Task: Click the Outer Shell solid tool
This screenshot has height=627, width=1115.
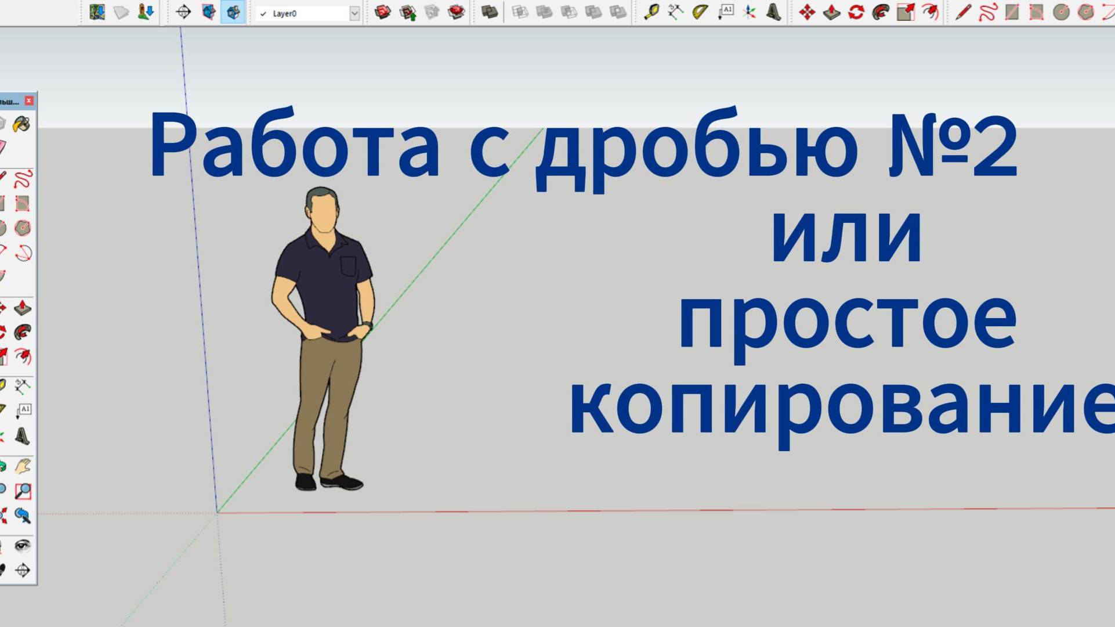Action: pyautogui.click(x=490, y=12)
